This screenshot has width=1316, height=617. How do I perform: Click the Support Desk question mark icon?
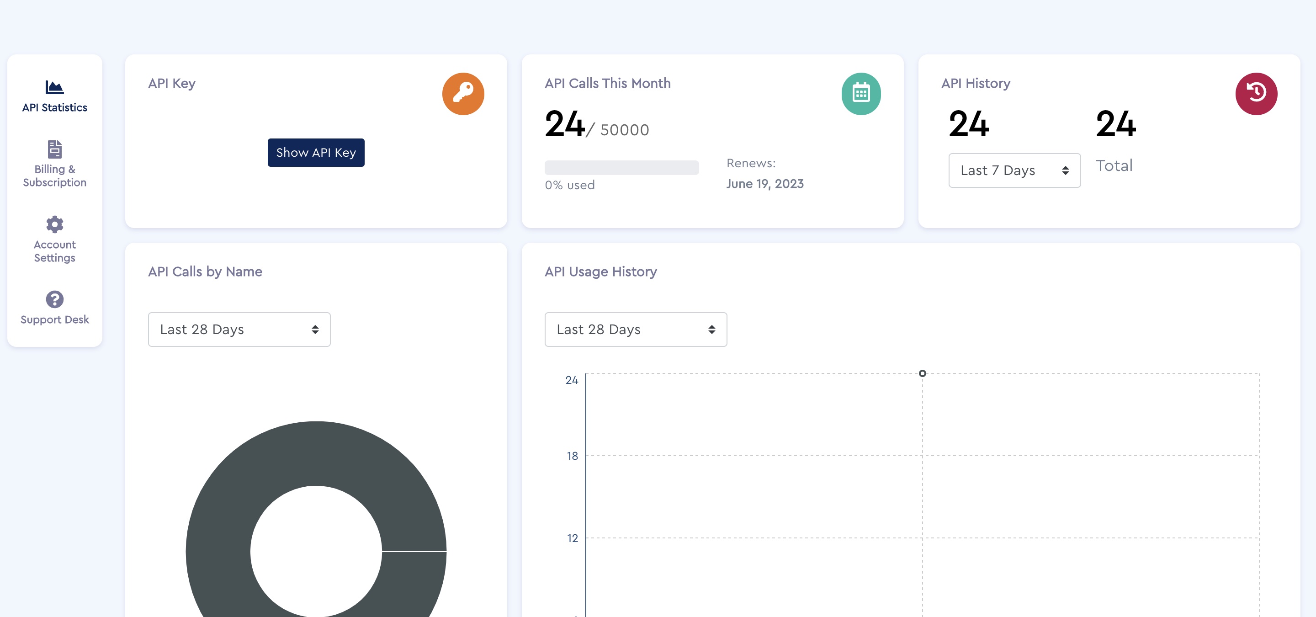pos(55,299)
